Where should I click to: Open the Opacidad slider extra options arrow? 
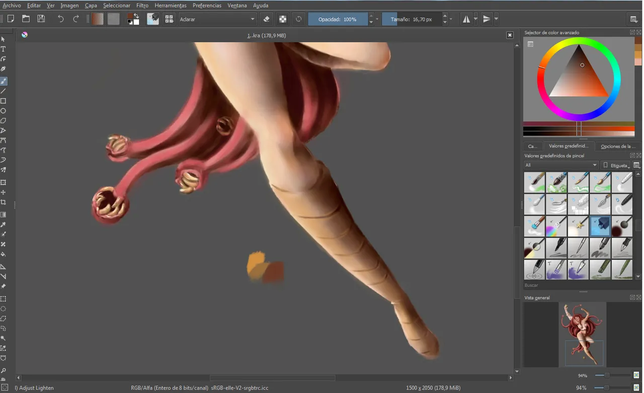tap(378, 19)
